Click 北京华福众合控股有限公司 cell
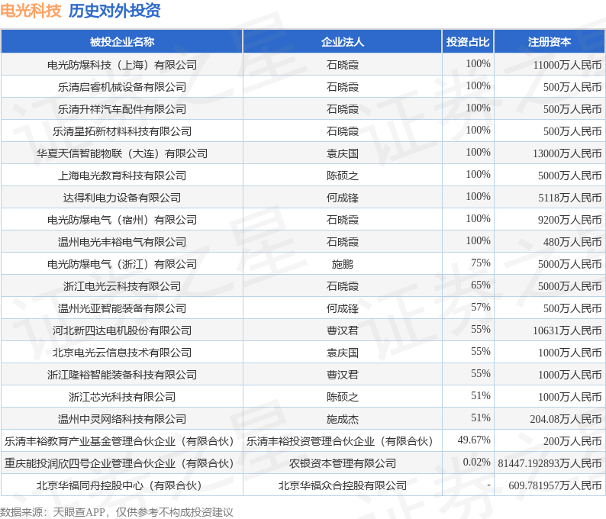Viewport: 606px width, 519px height. [x=343, y=485]
